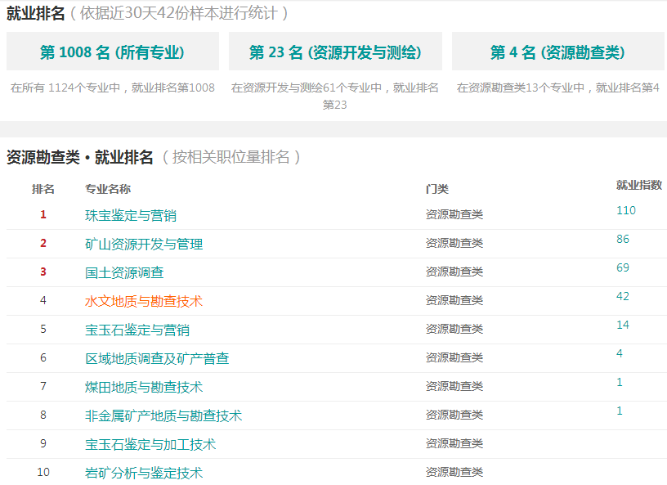Viewport: 667px width, 485px height.
Task: Select the highlighted 水文地质与勘查技术 link
Action: coord(144,301)
